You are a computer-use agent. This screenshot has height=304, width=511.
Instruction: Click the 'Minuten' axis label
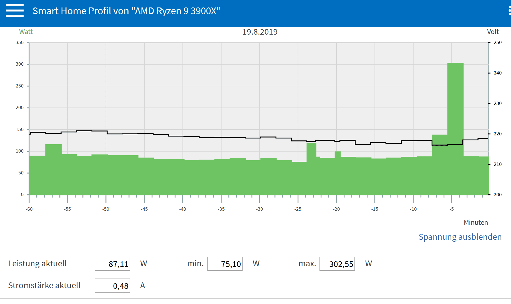point(476,223)
